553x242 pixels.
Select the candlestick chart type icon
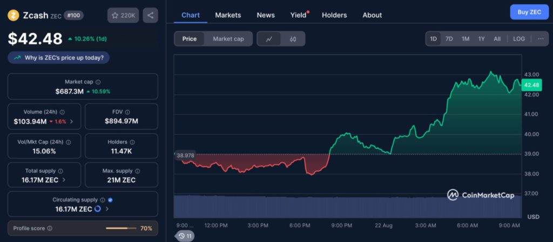293,39
